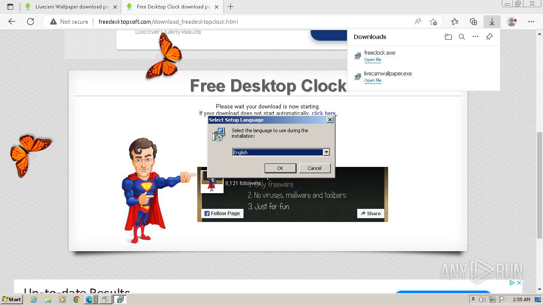Add this page to favorites star icon
This screenshot has height=305, width=543.
[x=433, y=22]
